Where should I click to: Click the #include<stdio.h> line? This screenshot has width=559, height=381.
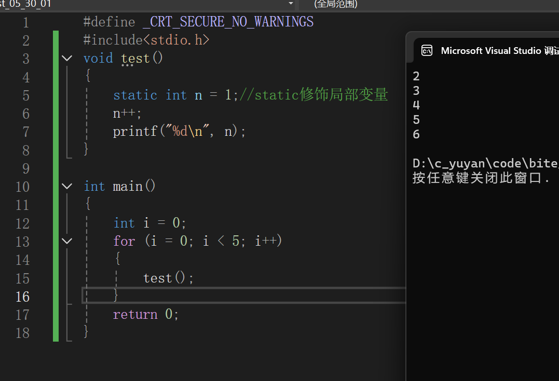pyautogui.click(x=146, y=40)
